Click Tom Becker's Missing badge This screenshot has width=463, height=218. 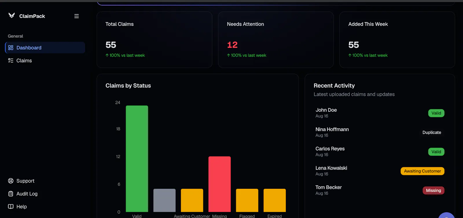point(433,190)
